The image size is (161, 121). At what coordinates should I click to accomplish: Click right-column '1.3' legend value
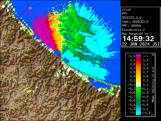tap(146, 60)
